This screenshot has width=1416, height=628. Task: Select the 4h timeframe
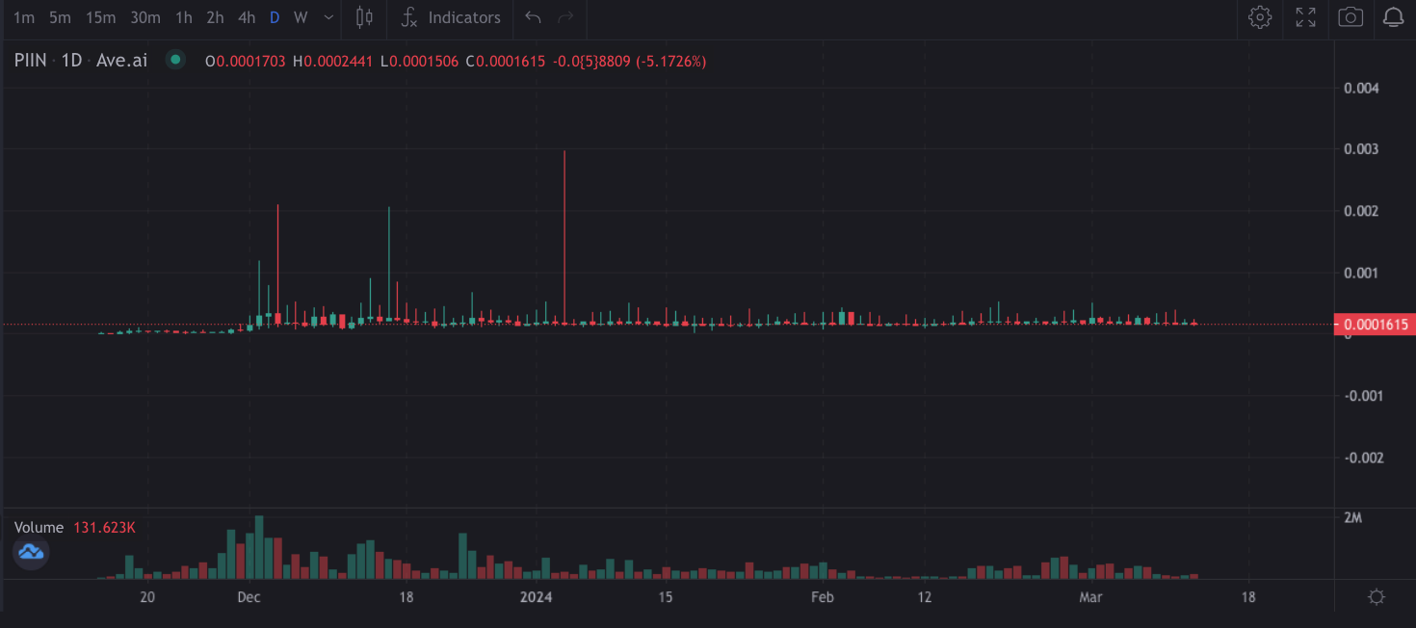point(247,17)
